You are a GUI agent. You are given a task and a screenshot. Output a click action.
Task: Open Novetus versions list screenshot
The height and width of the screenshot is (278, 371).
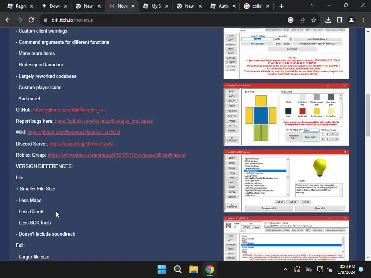[x=286, y=238]
